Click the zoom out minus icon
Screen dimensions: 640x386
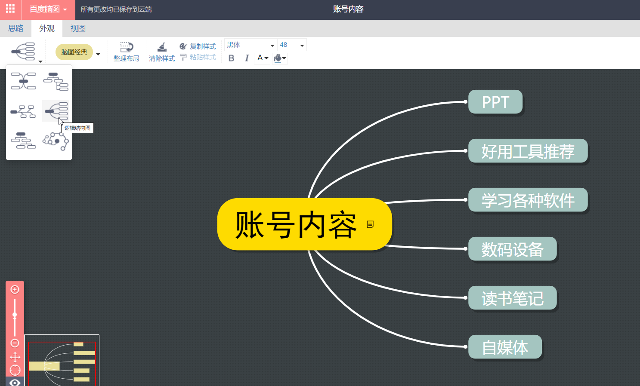click(15, 343)
